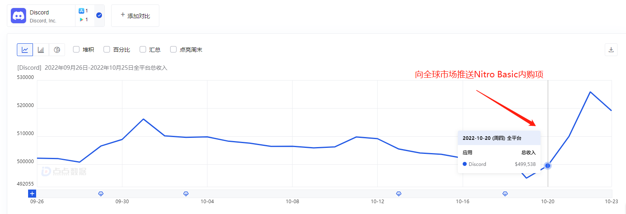
Task: Click the version marker after 10-16
Action: pyautogui.click(x=505, y=194)
